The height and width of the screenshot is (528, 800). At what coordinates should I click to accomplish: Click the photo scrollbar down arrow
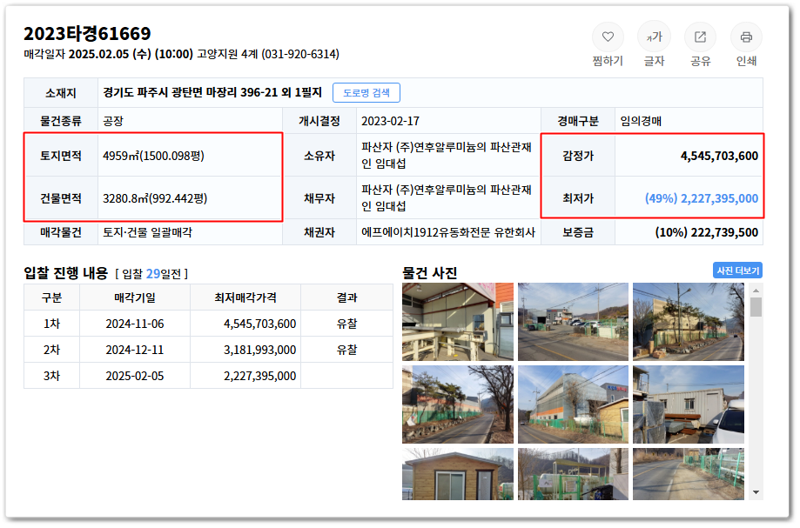tap(756, 492)
